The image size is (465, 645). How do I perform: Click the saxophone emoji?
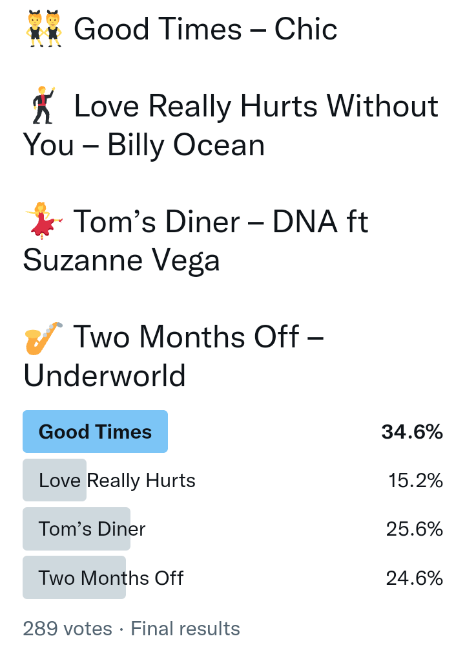[x=43, y=337]
